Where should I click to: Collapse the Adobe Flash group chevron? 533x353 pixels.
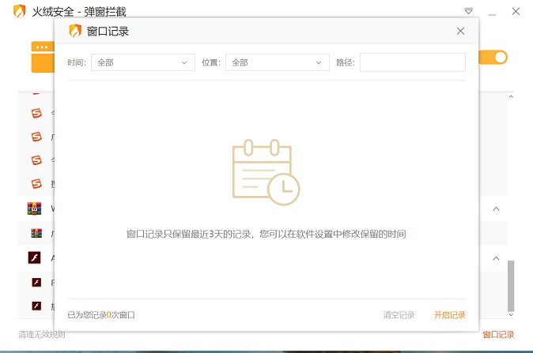(x=497, y=258)
